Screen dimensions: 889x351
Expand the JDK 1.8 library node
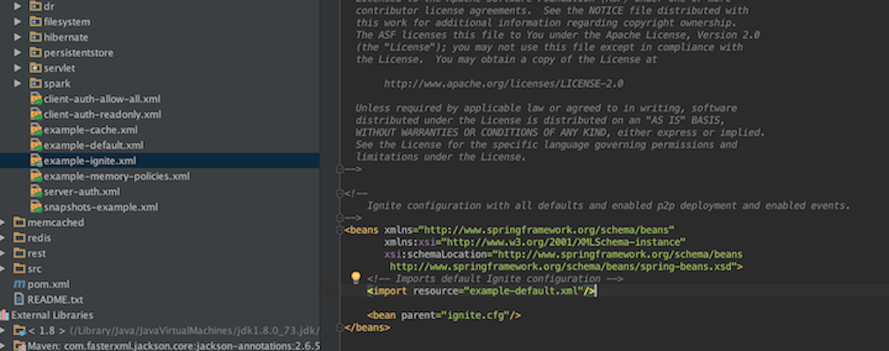[x=3, y=330]
